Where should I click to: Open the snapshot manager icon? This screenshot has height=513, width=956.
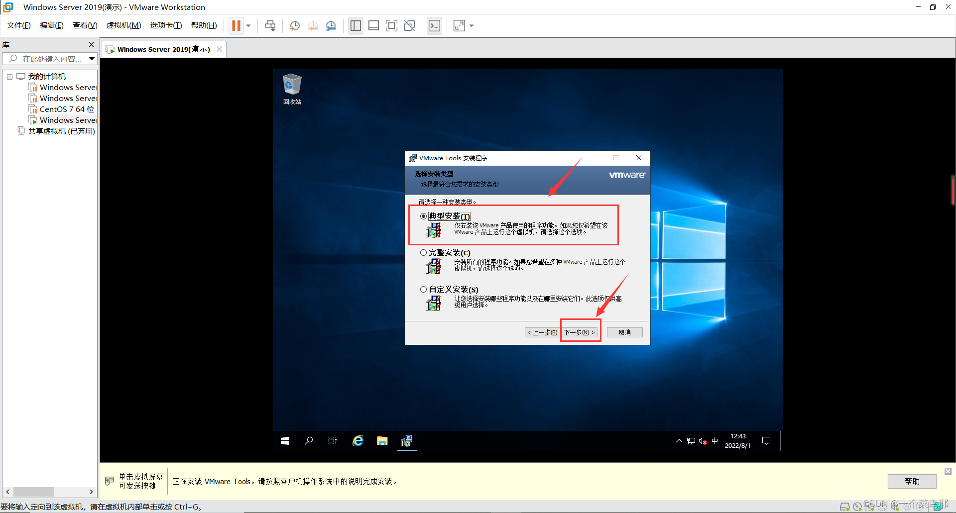point(331,26)
